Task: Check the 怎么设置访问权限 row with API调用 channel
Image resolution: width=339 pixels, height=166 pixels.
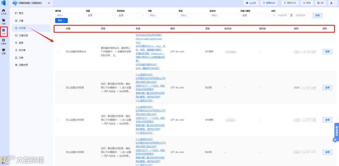Action: pyautogui.click(x=59, y=120)
